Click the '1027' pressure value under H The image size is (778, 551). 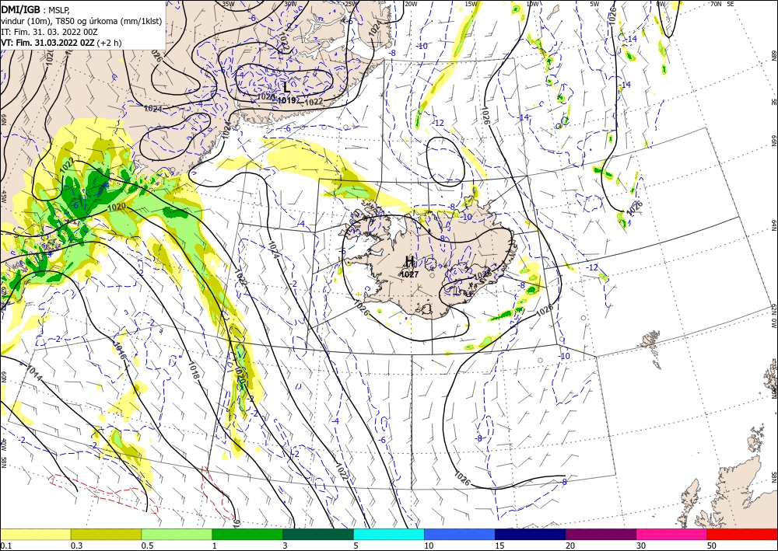pyautogui.click(x=409, y=274)
